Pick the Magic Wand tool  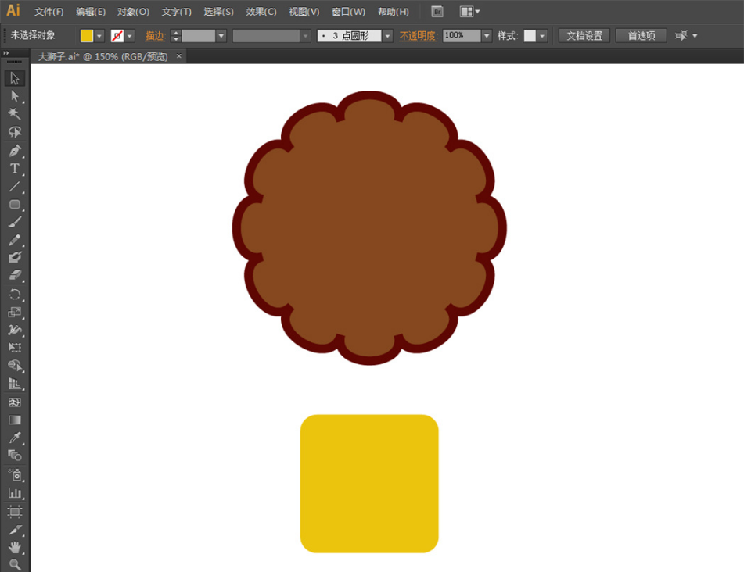[x=14, y=114]
